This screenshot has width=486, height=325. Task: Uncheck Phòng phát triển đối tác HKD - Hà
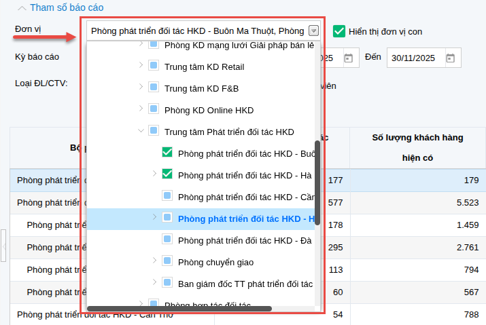(x=167, y=175)
